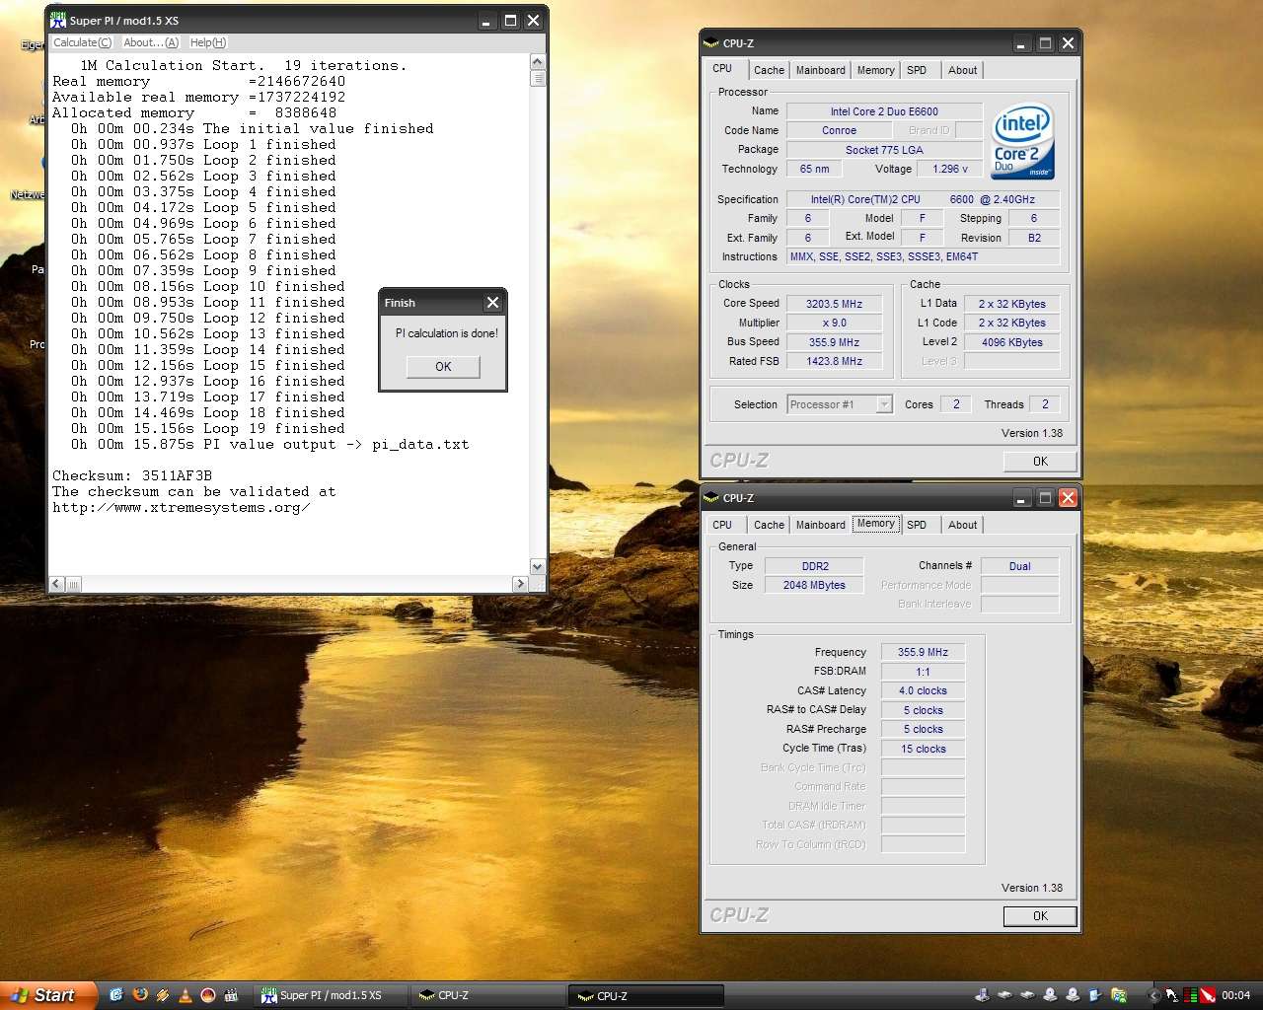Click the CAS# Latency value '4.0 clocks'
1263x1010 pixels.
pyautogui.click(x=923, y=690)
